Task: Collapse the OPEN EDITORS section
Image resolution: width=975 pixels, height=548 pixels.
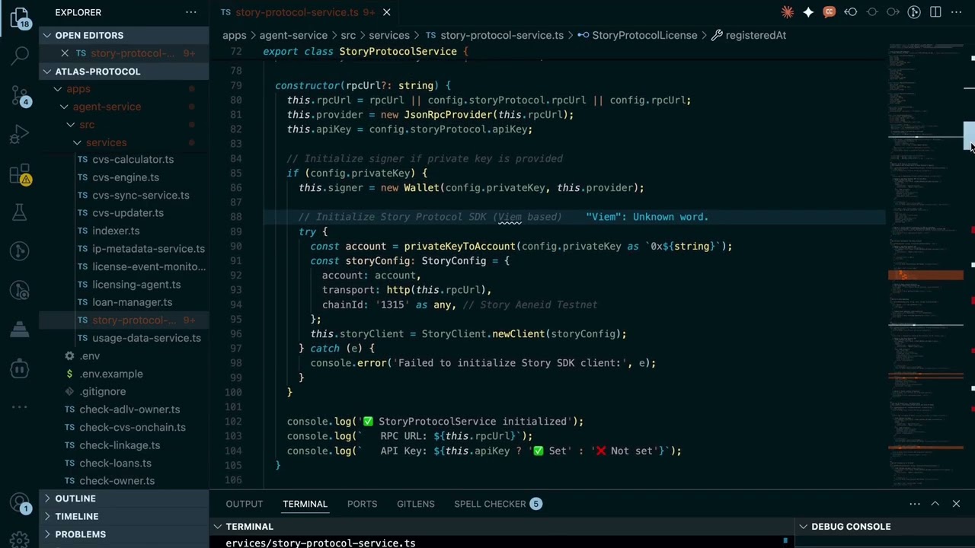Action: pyautogui.click(x=124, y=35)
